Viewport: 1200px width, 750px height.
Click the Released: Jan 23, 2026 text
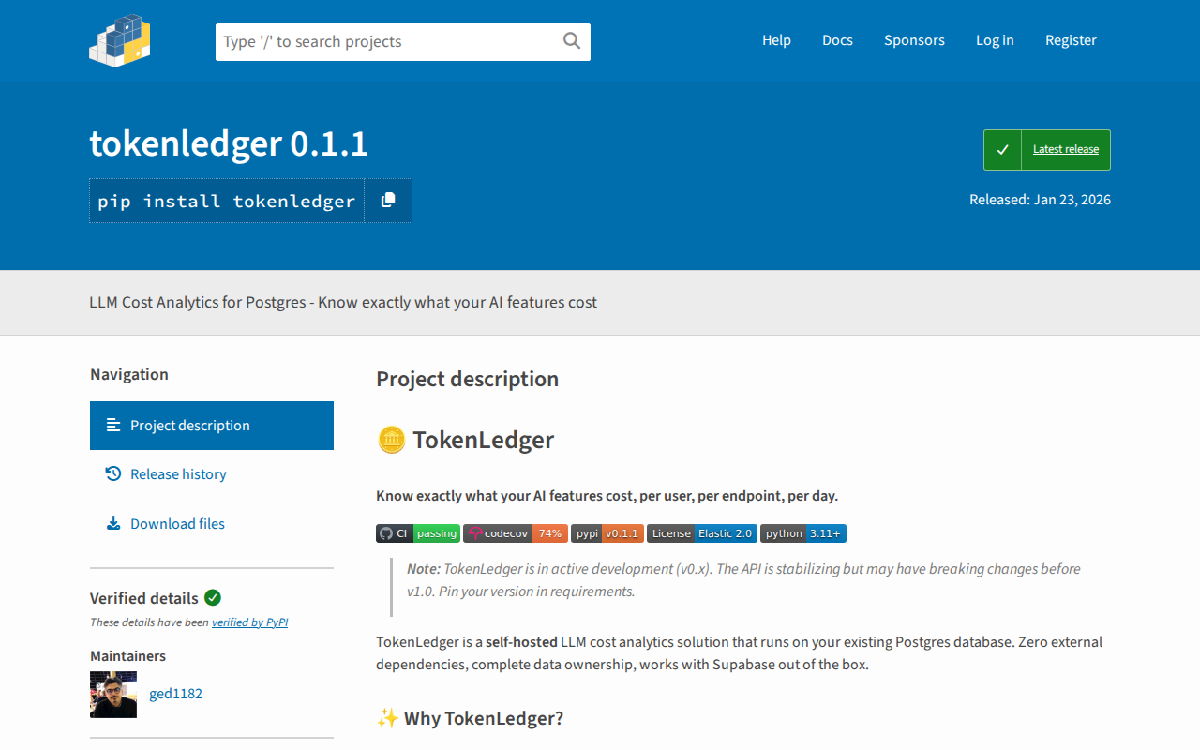tap(1040, 199)
